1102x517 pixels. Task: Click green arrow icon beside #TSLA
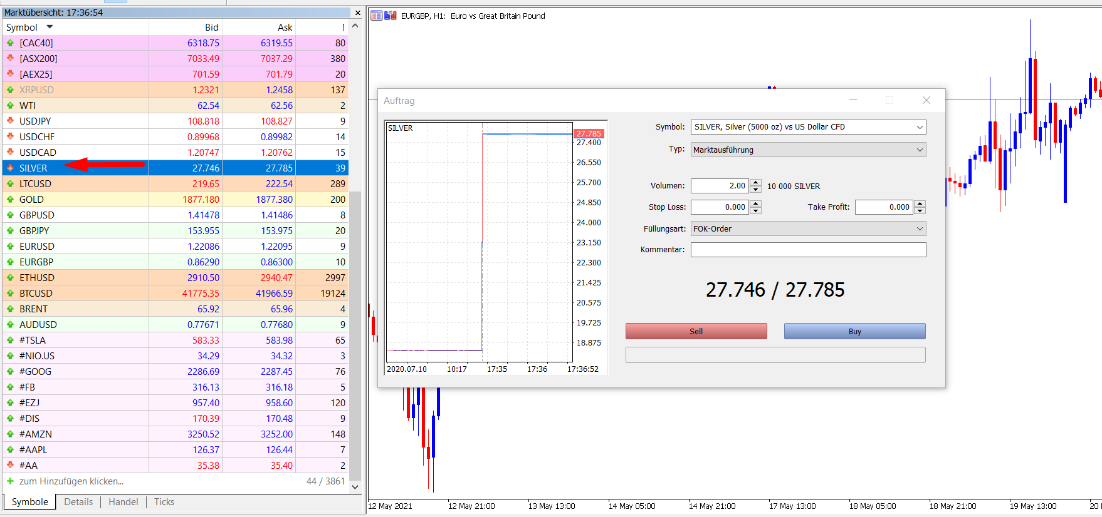tap(10, 340)
